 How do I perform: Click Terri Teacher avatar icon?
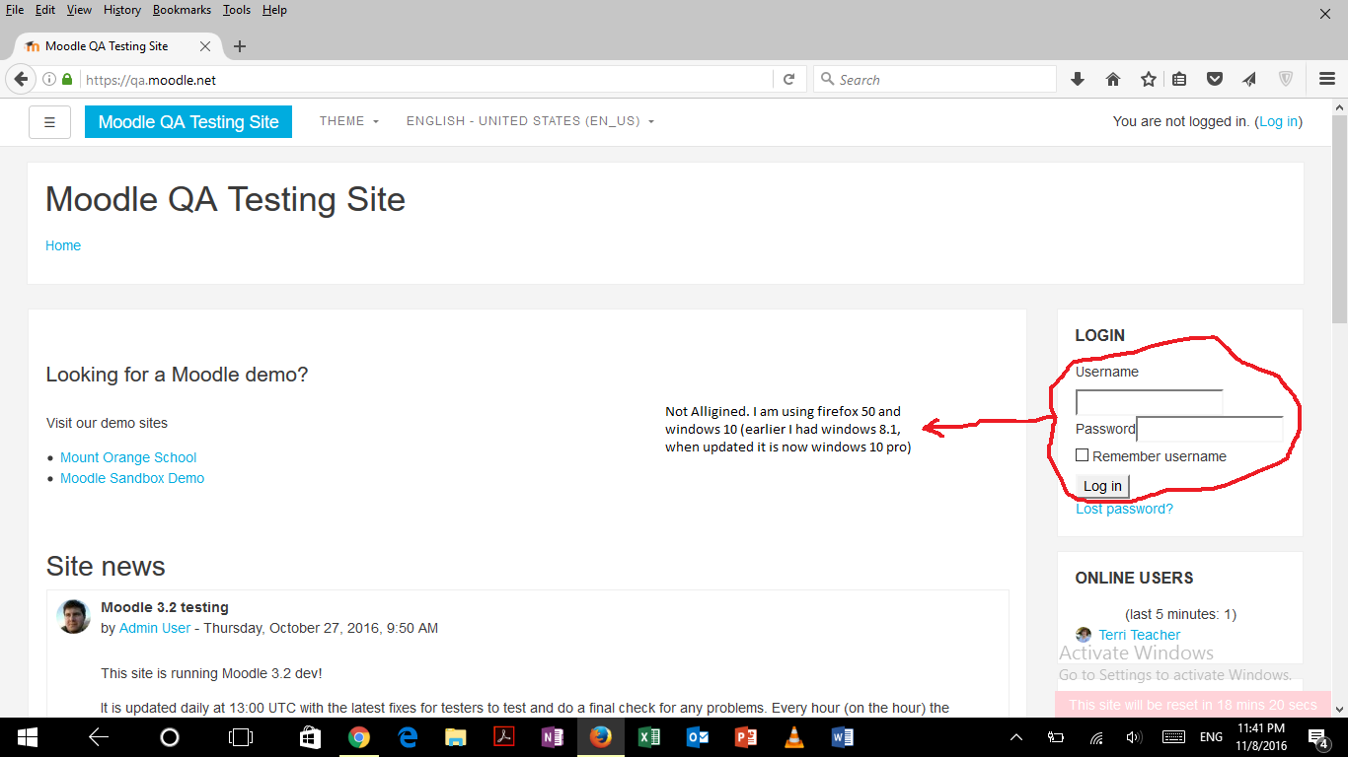click(1084, 635)
